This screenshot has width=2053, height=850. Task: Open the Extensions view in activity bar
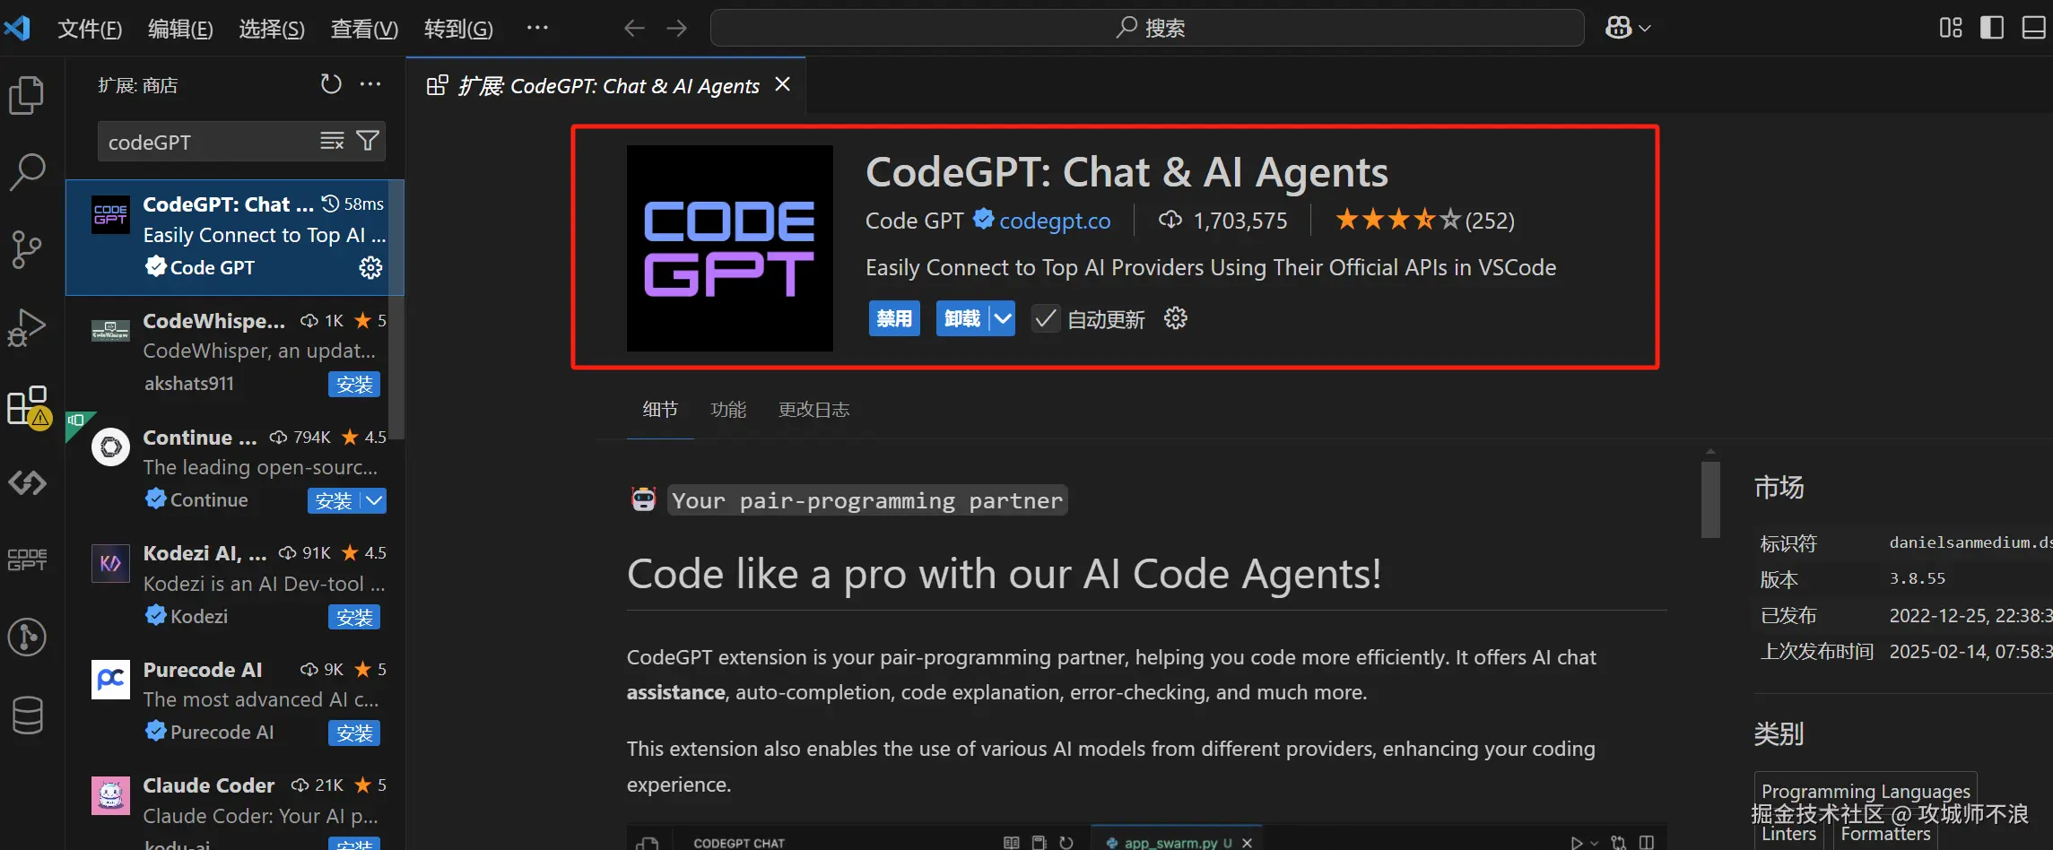point(27,406)
